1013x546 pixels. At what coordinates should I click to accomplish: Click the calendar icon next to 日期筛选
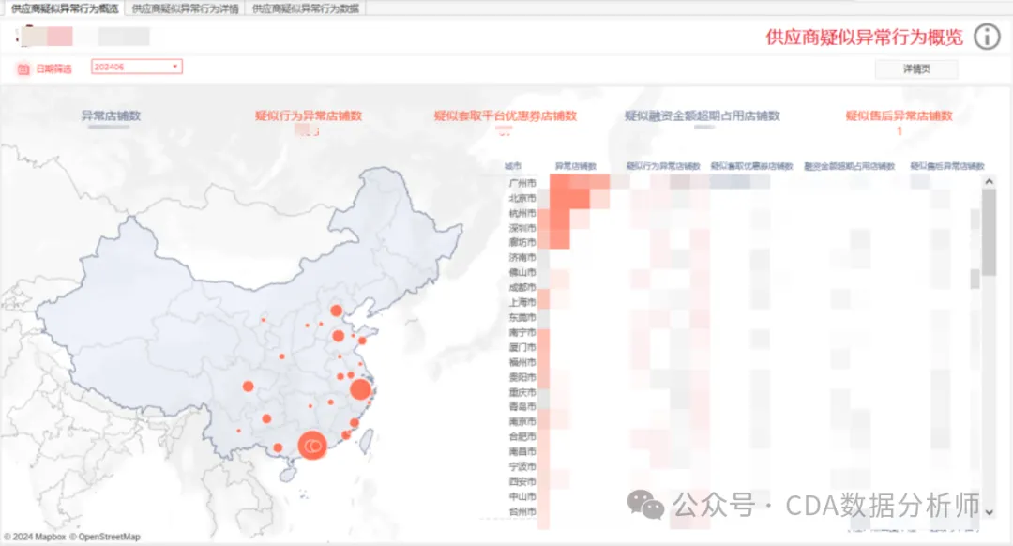[x=23, y=68]
